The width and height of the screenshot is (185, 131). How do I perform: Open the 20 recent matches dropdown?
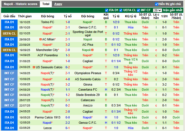(157, 11)
